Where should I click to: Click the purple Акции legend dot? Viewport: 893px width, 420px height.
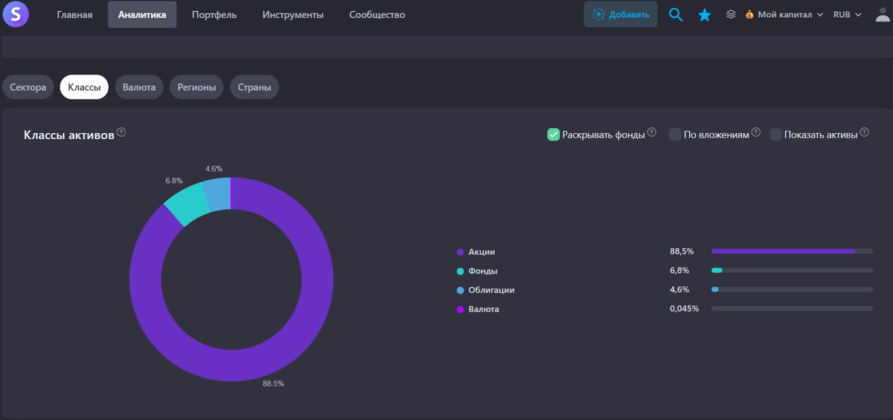[461, 252]
